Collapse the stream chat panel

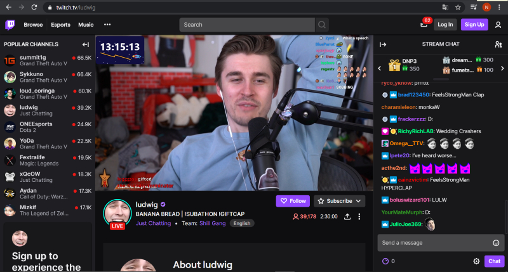pyautogui.click(x=383, y=44)
